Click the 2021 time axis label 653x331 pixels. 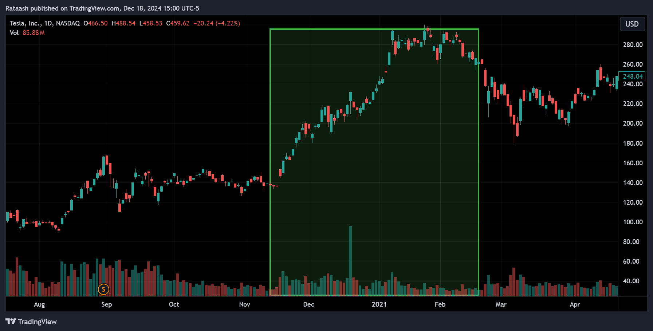click(379, 304)
